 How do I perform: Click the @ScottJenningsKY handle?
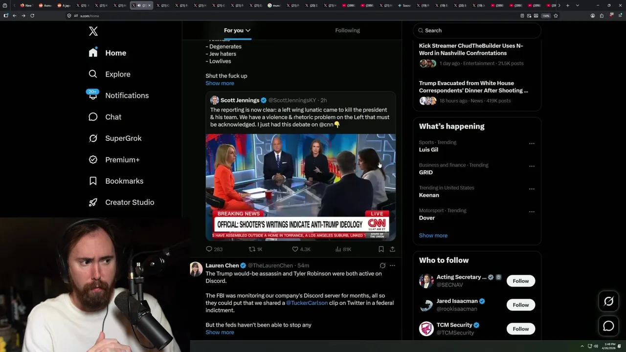[x=292, y=100]
